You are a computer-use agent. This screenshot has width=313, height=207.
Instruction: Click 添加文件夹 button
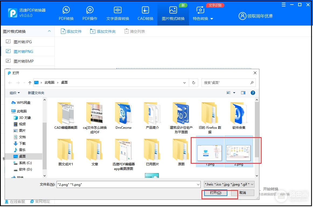click(103, 31)
